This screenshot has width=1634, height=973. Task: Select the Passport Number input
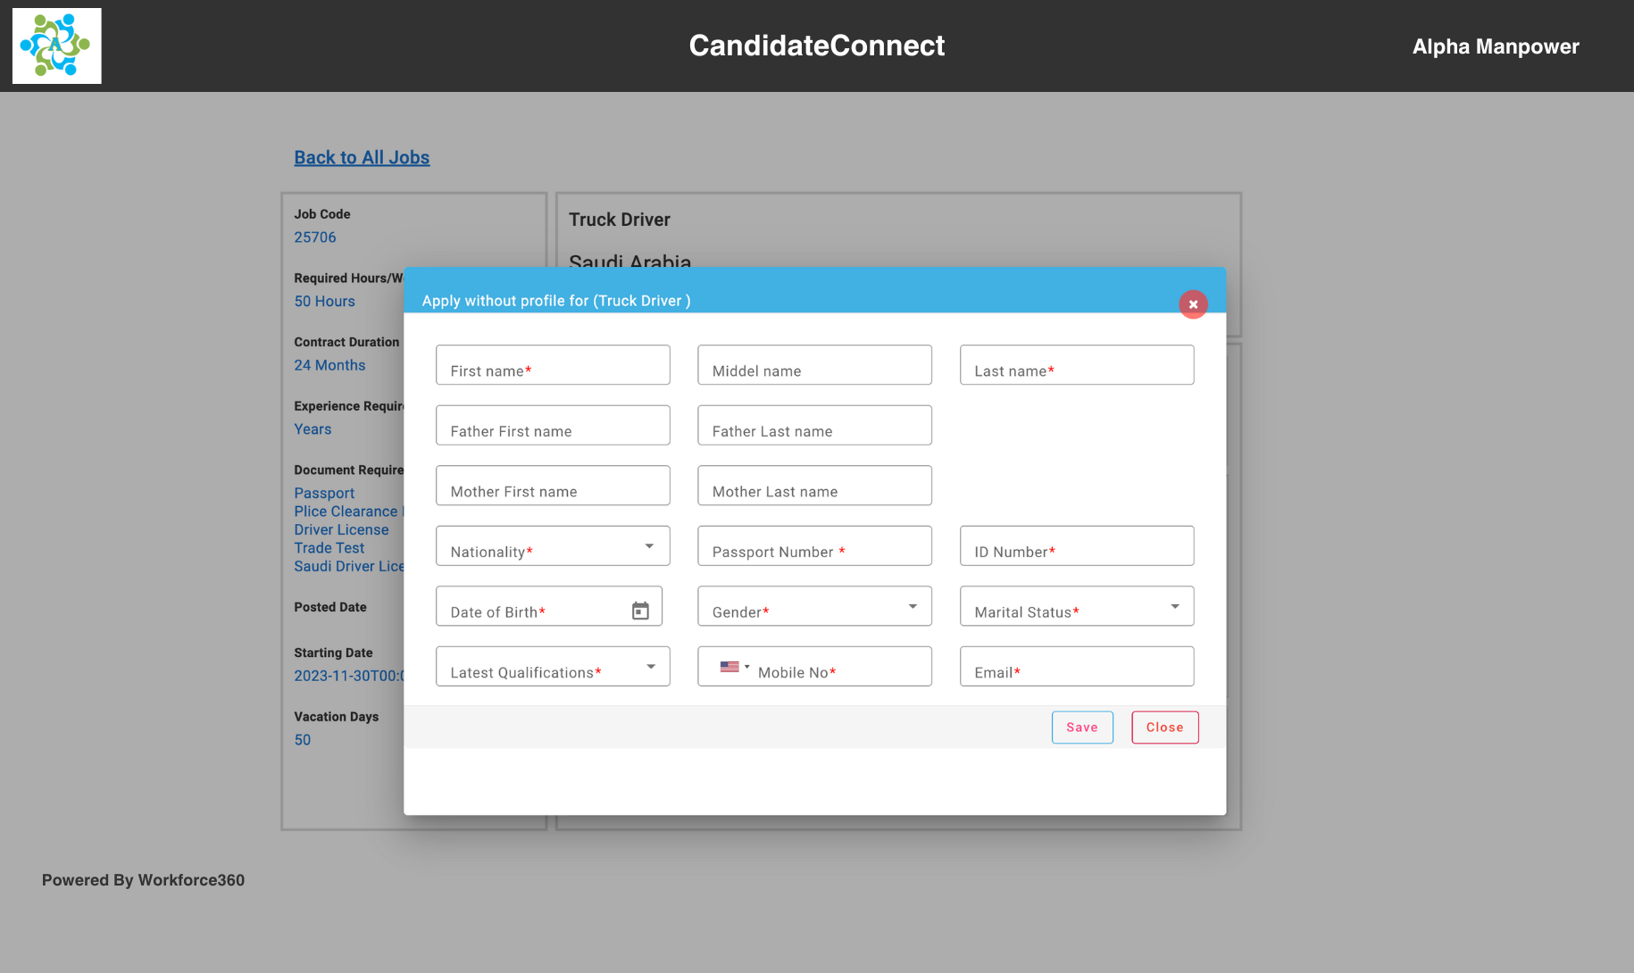point(814,546)
